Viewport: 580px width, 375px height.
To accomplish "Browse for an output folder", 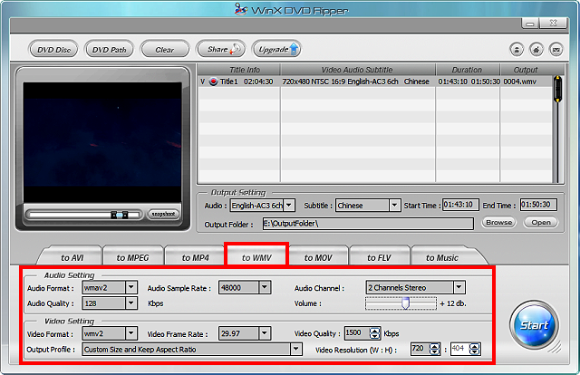I will [x=498, y=222].
